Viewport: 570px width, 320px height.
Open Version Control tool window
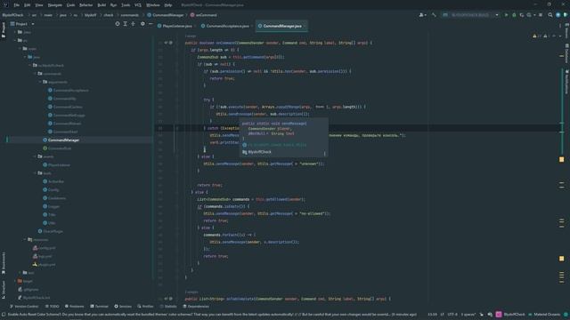(24, 307)
